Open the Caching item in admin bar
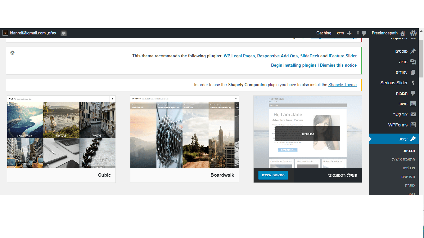The width and height of the screenshot is (424, 238). coord(324,33)
